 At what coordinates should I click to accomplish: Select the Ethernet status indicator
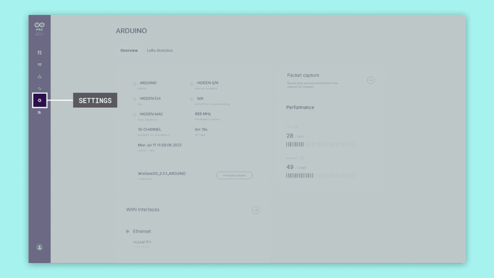pyautogui.click(x=127, y=231)
